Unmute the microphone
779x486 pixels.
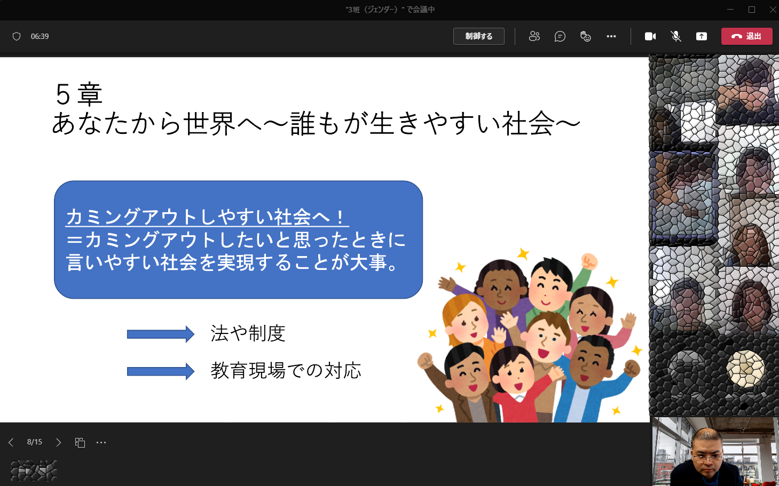pyautogui.click(x=675, y=36)
